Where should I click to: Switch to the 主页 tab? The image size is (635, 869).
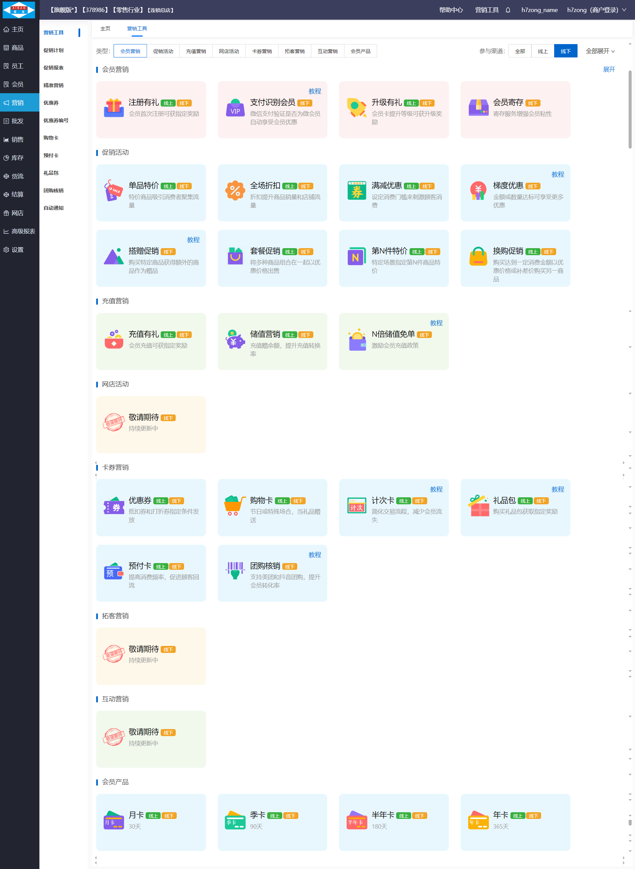coord(105,28)
